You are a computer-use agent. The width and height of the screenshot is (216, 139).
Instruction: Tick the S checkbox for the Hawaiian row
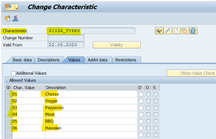(156, 128)
